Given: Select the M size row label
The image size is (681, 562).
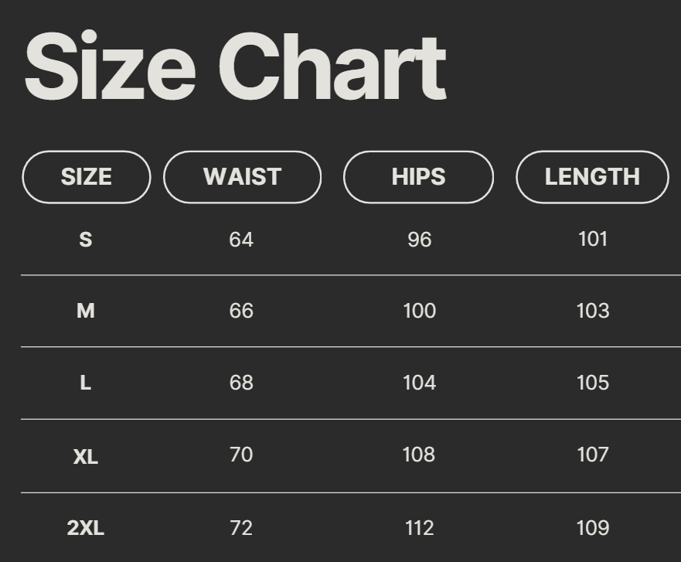Looking at the screenshot, I should tap(86, 311).
